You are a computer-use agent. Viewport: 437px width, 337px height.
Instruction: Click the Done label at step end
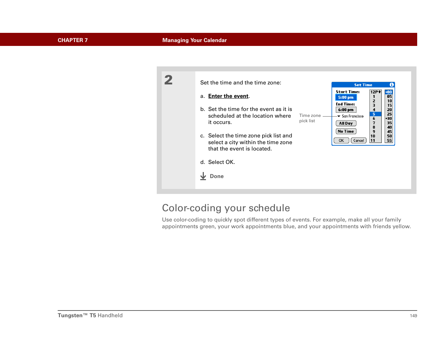(217, 176)
